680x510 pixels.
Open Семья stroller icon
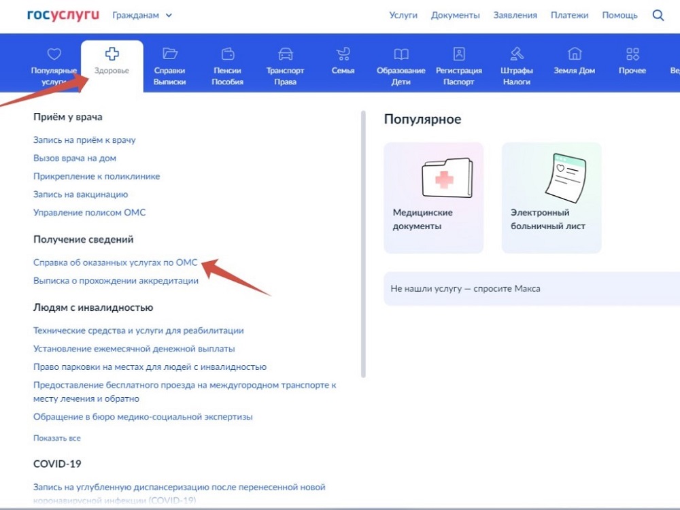[343, 54]
